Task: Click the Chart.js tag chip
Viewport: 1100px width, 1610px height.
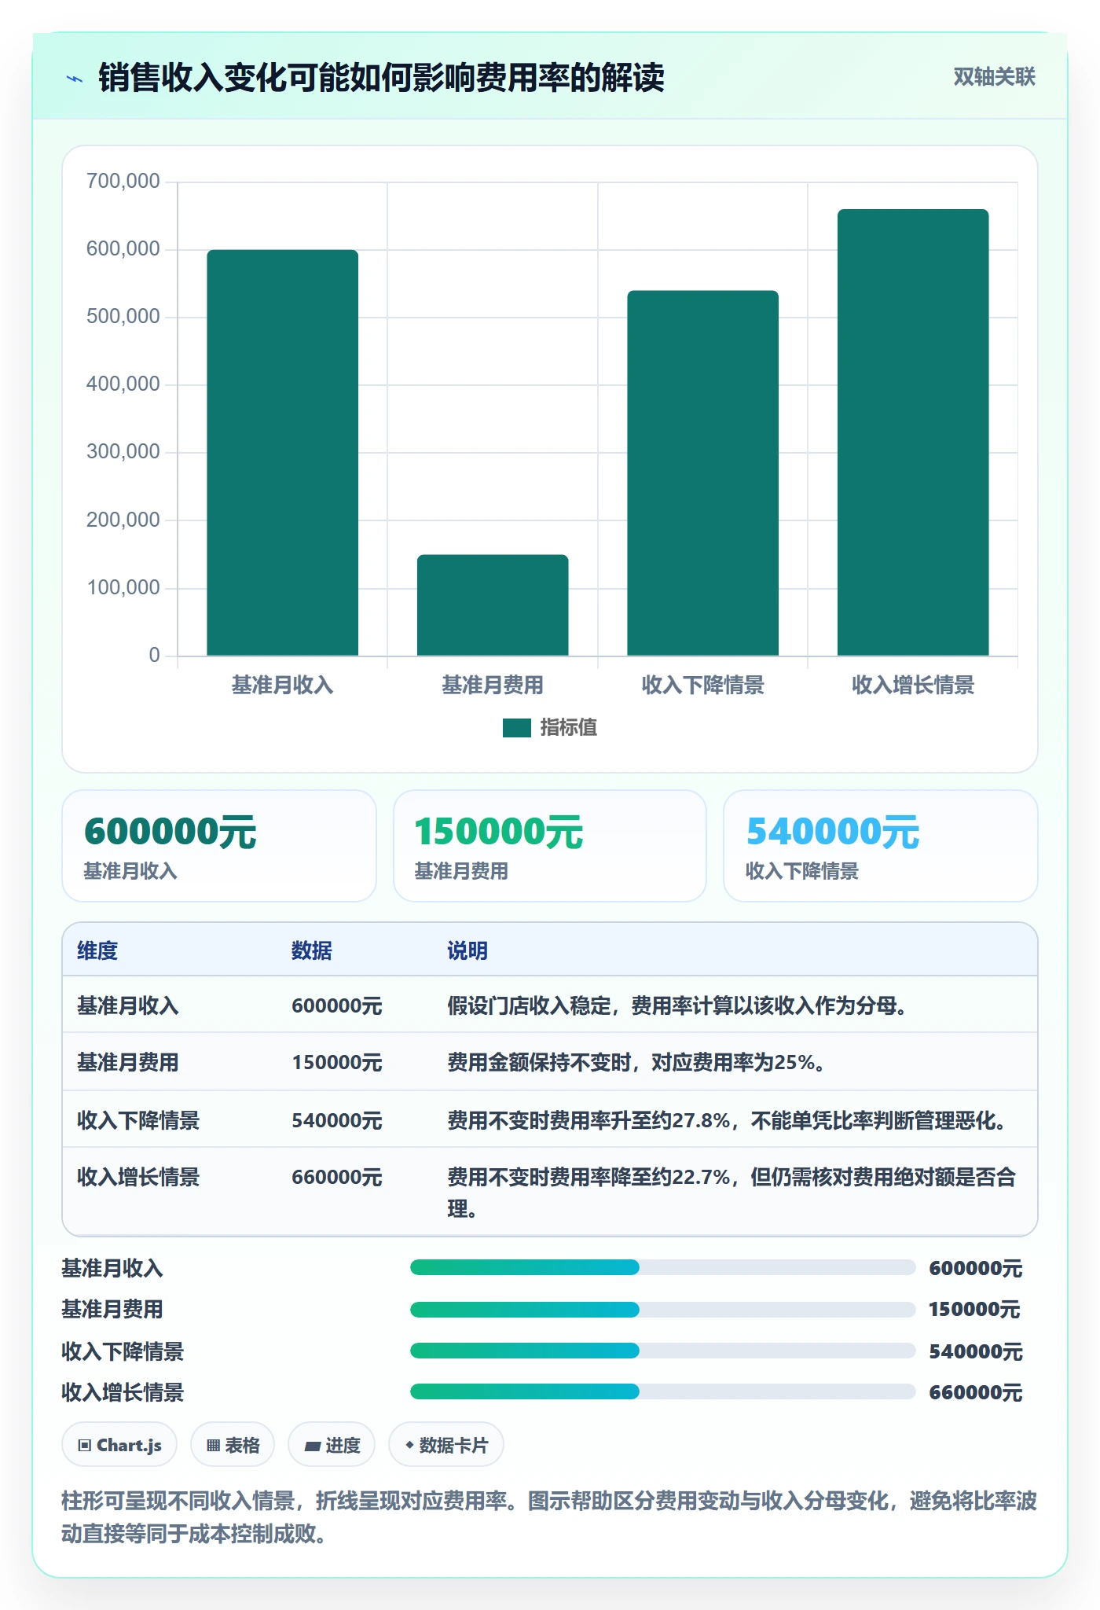Action: pyautogui.click(x=119, y=1445)
